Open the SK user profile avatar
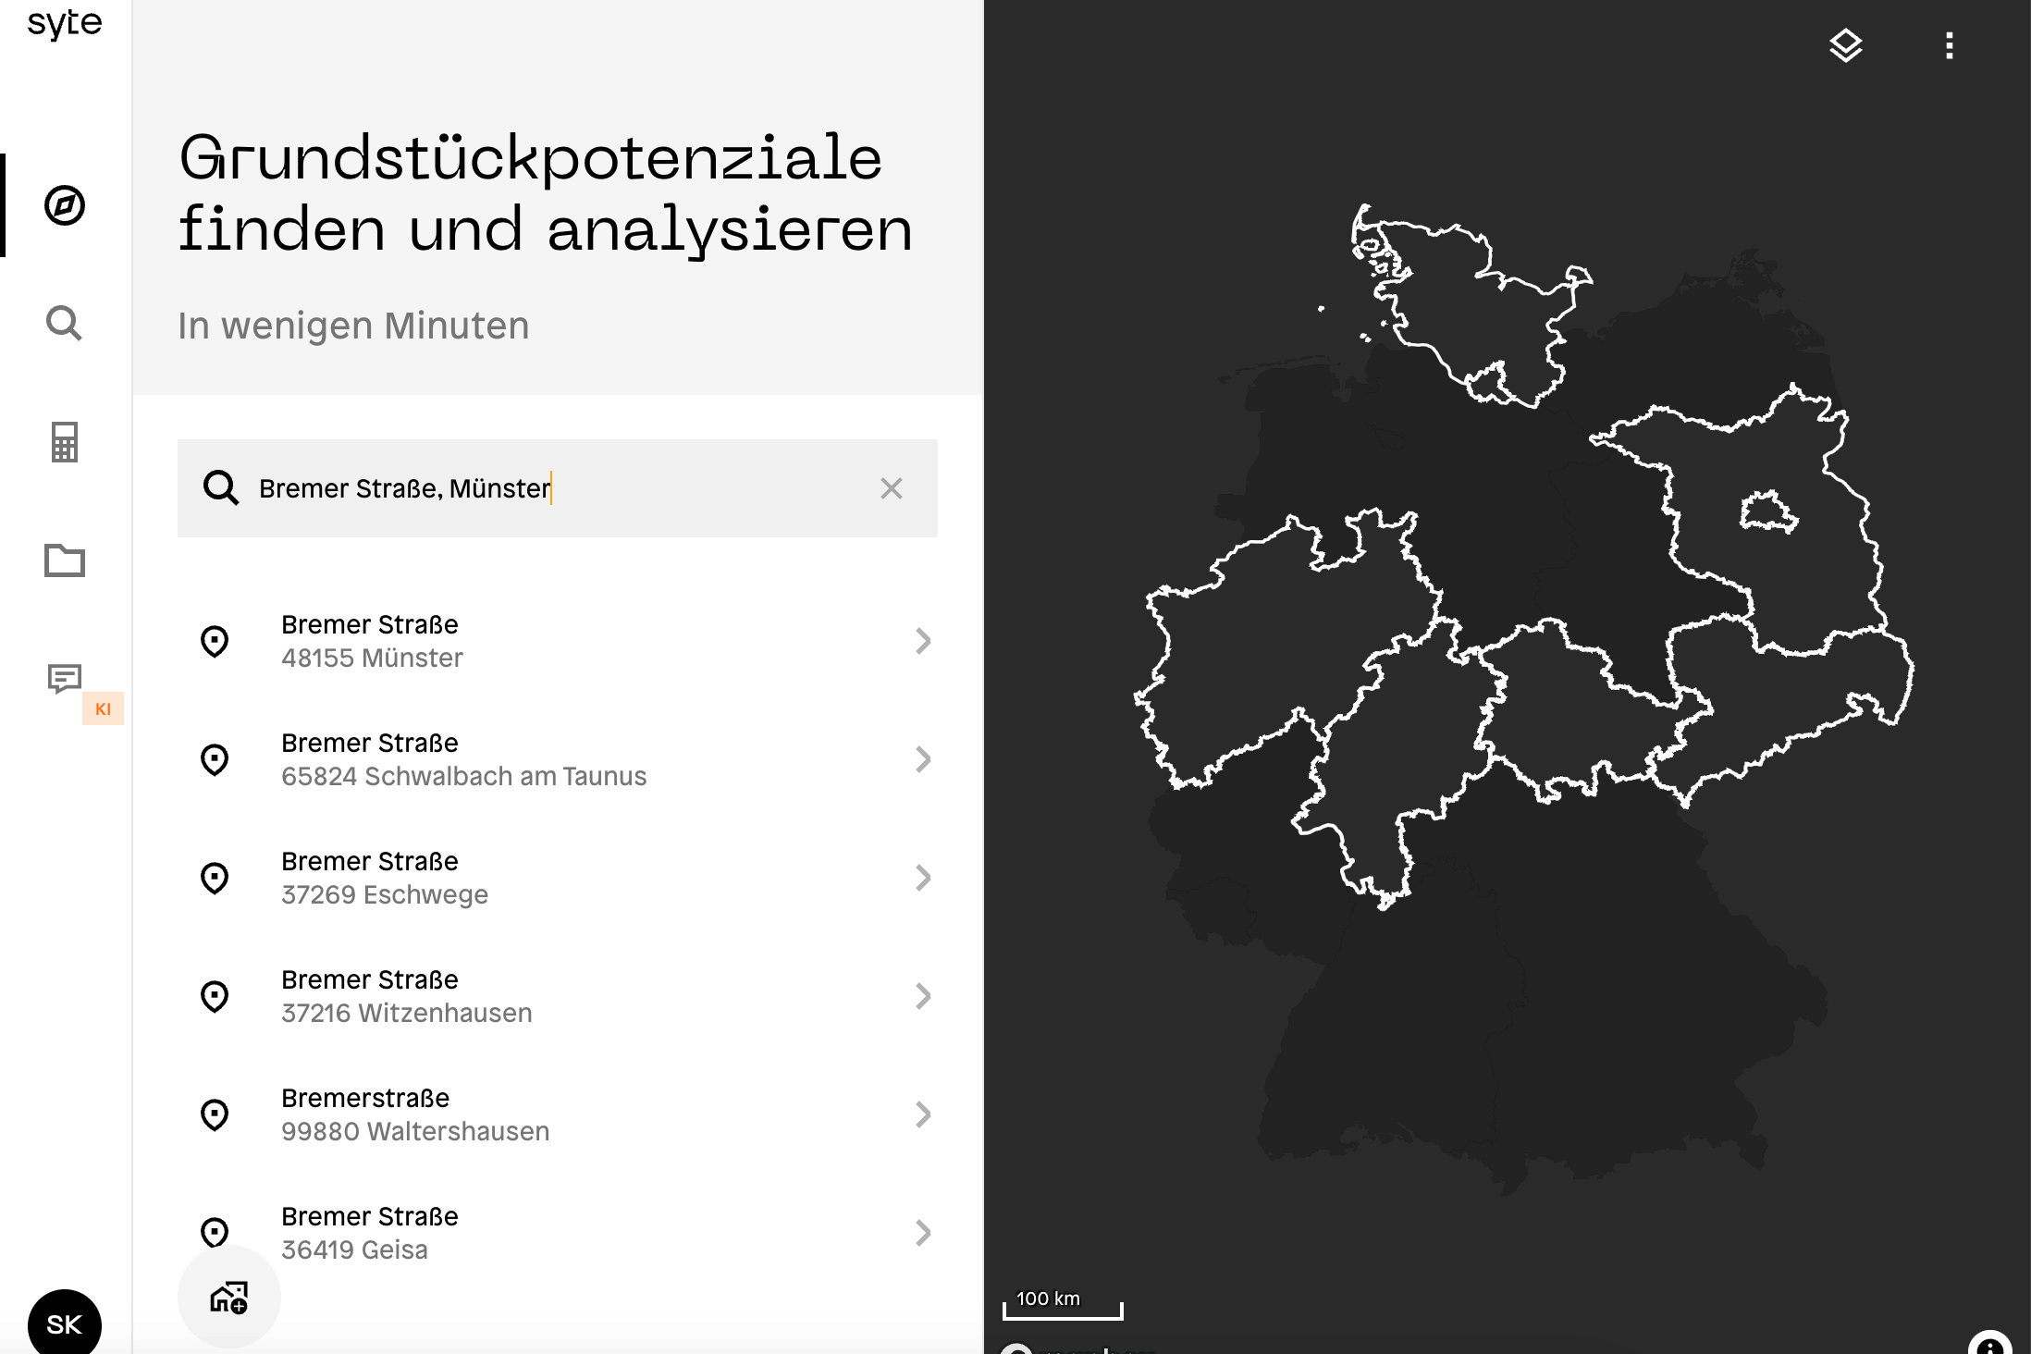The width and height of the screenshot is (2031, 1354). click(65, 1323)
